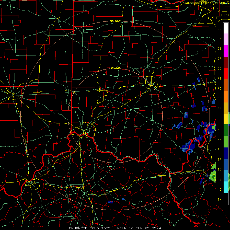Click the light green legend band

coord(226,142)
